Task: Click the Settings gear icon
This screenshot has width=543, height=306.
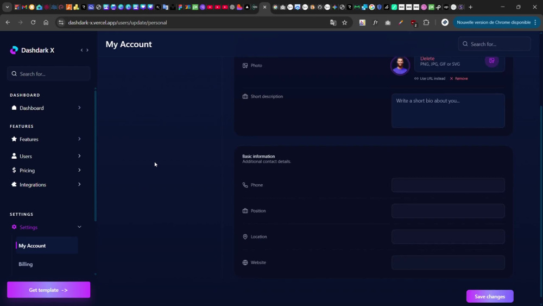Action: 14,227
